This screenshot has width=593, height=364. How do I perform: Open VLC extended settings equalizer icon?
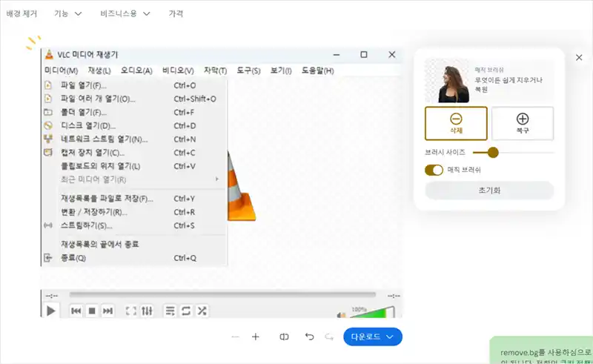point(147,311)
